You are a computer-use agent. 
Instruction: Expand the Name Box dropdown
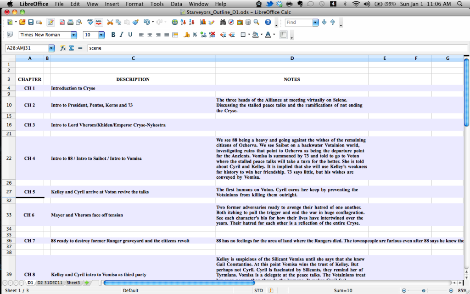51,48
